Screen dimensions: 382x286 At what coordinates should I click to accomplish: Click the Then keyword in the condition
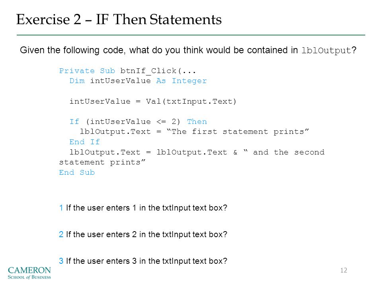point(197,122)
